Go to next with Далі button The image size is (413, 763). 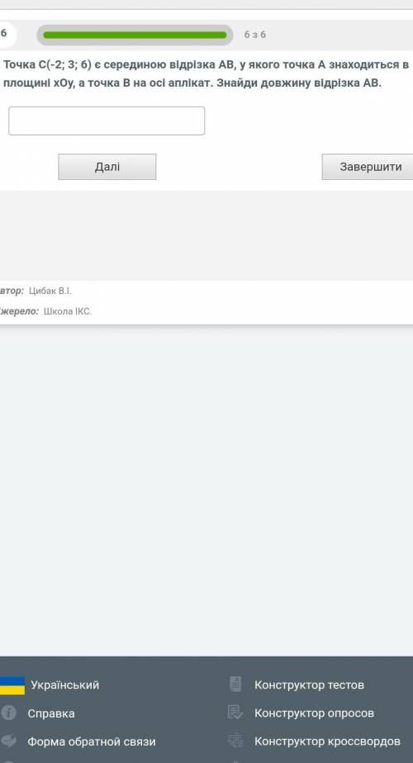[107, 167]
